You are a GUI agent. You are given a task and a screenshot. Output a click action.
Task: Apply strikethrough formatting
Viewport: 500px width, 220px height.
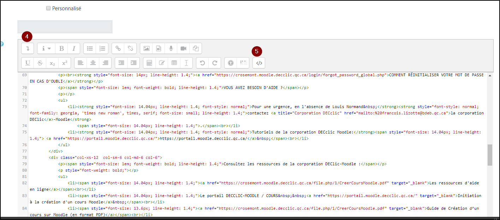pyautogui.click(x=40, y=63)
